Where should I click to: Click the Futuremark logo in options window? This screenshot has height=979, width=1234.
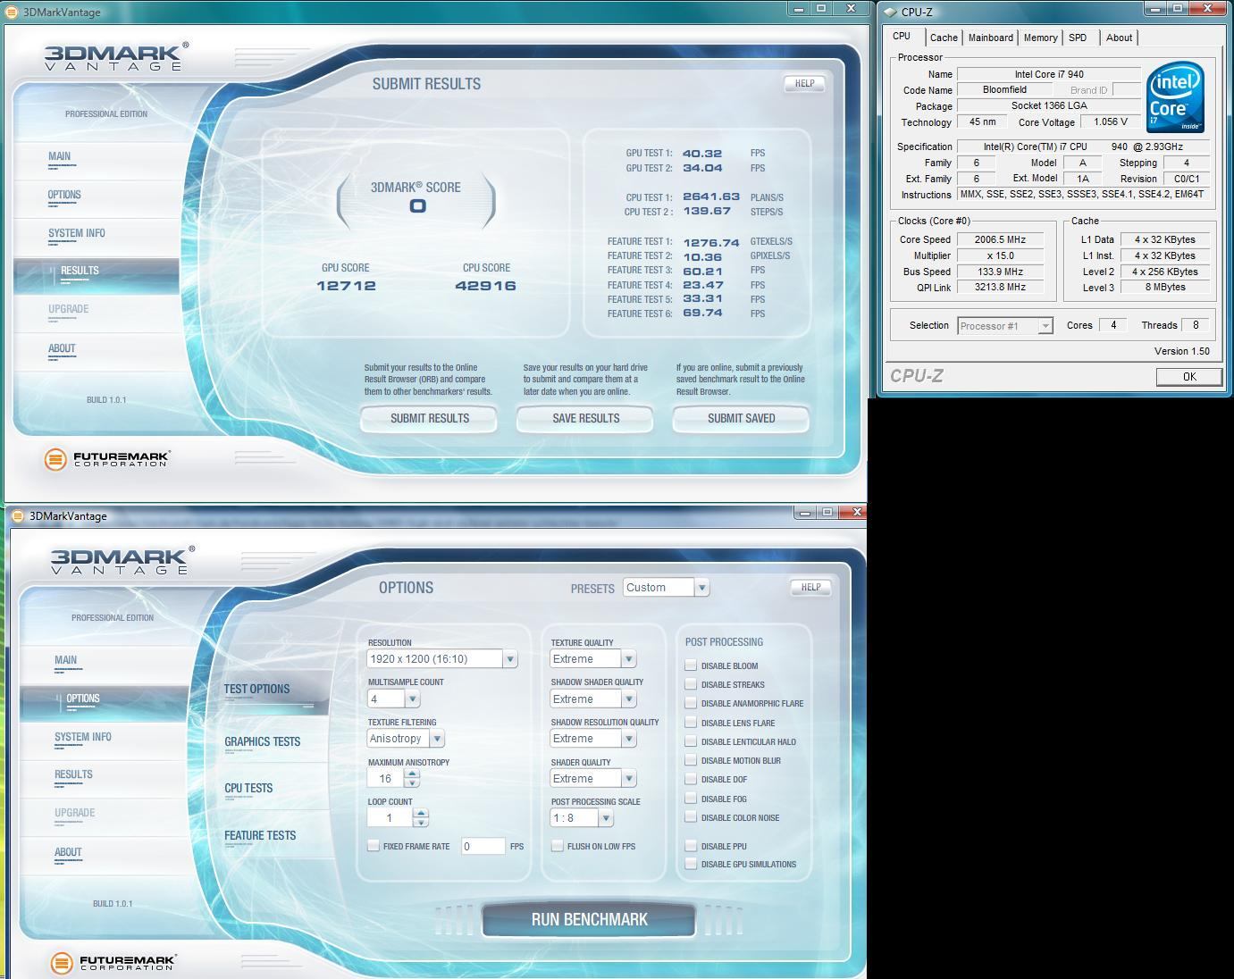click(x=112, y=963)
